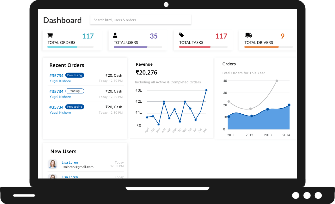Open order #35734 details link

tap(56, 75)
